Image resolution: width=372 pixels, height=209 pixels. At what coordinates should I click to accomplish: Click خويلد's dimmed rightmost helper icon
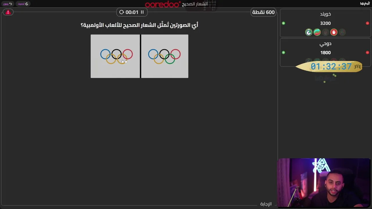tap(342, 32)
